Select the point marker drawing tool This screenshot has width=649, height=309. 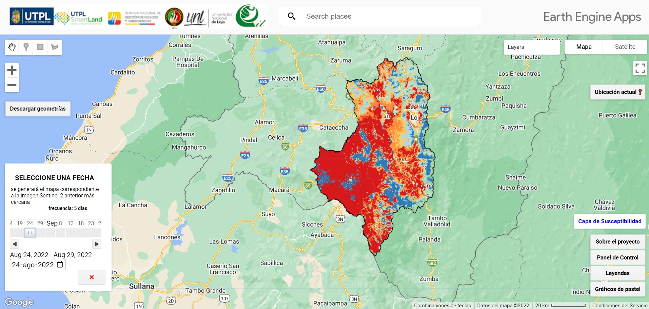click(x=26, y=47)
